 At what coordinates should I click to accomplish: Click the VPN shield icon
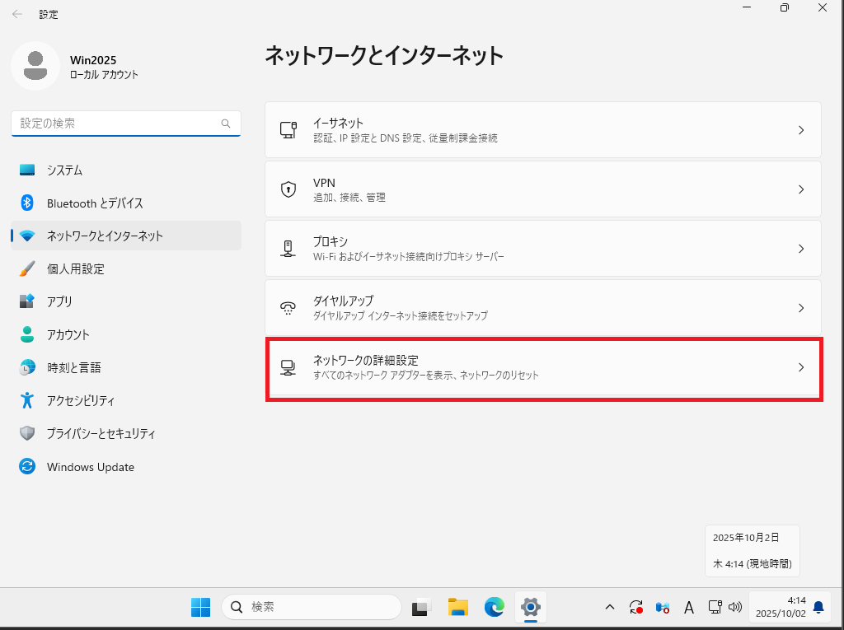coord(288,189)
